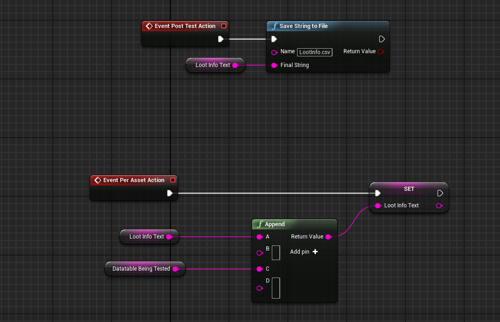Click the Return Value boolean pin
Viewport: 500px width, 322px height.
tap(381, 52)
